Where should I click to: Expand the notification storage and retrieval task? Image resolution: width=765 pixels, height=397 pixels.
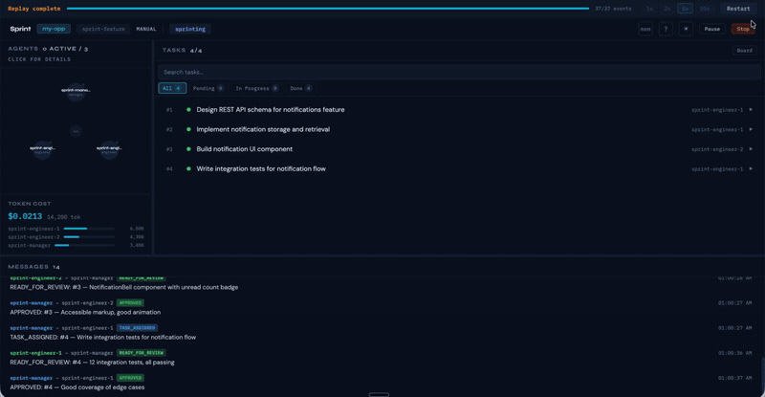point(751,129)
